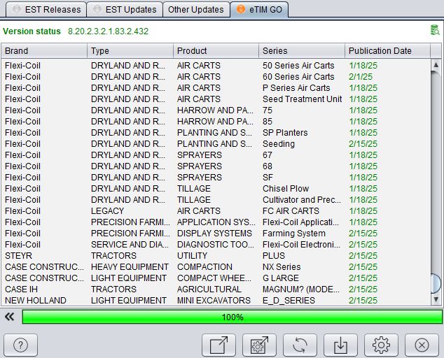This screenshot has height=358, width=444.
Task: Select the NX Series compaction row
Action: [216, 267]
